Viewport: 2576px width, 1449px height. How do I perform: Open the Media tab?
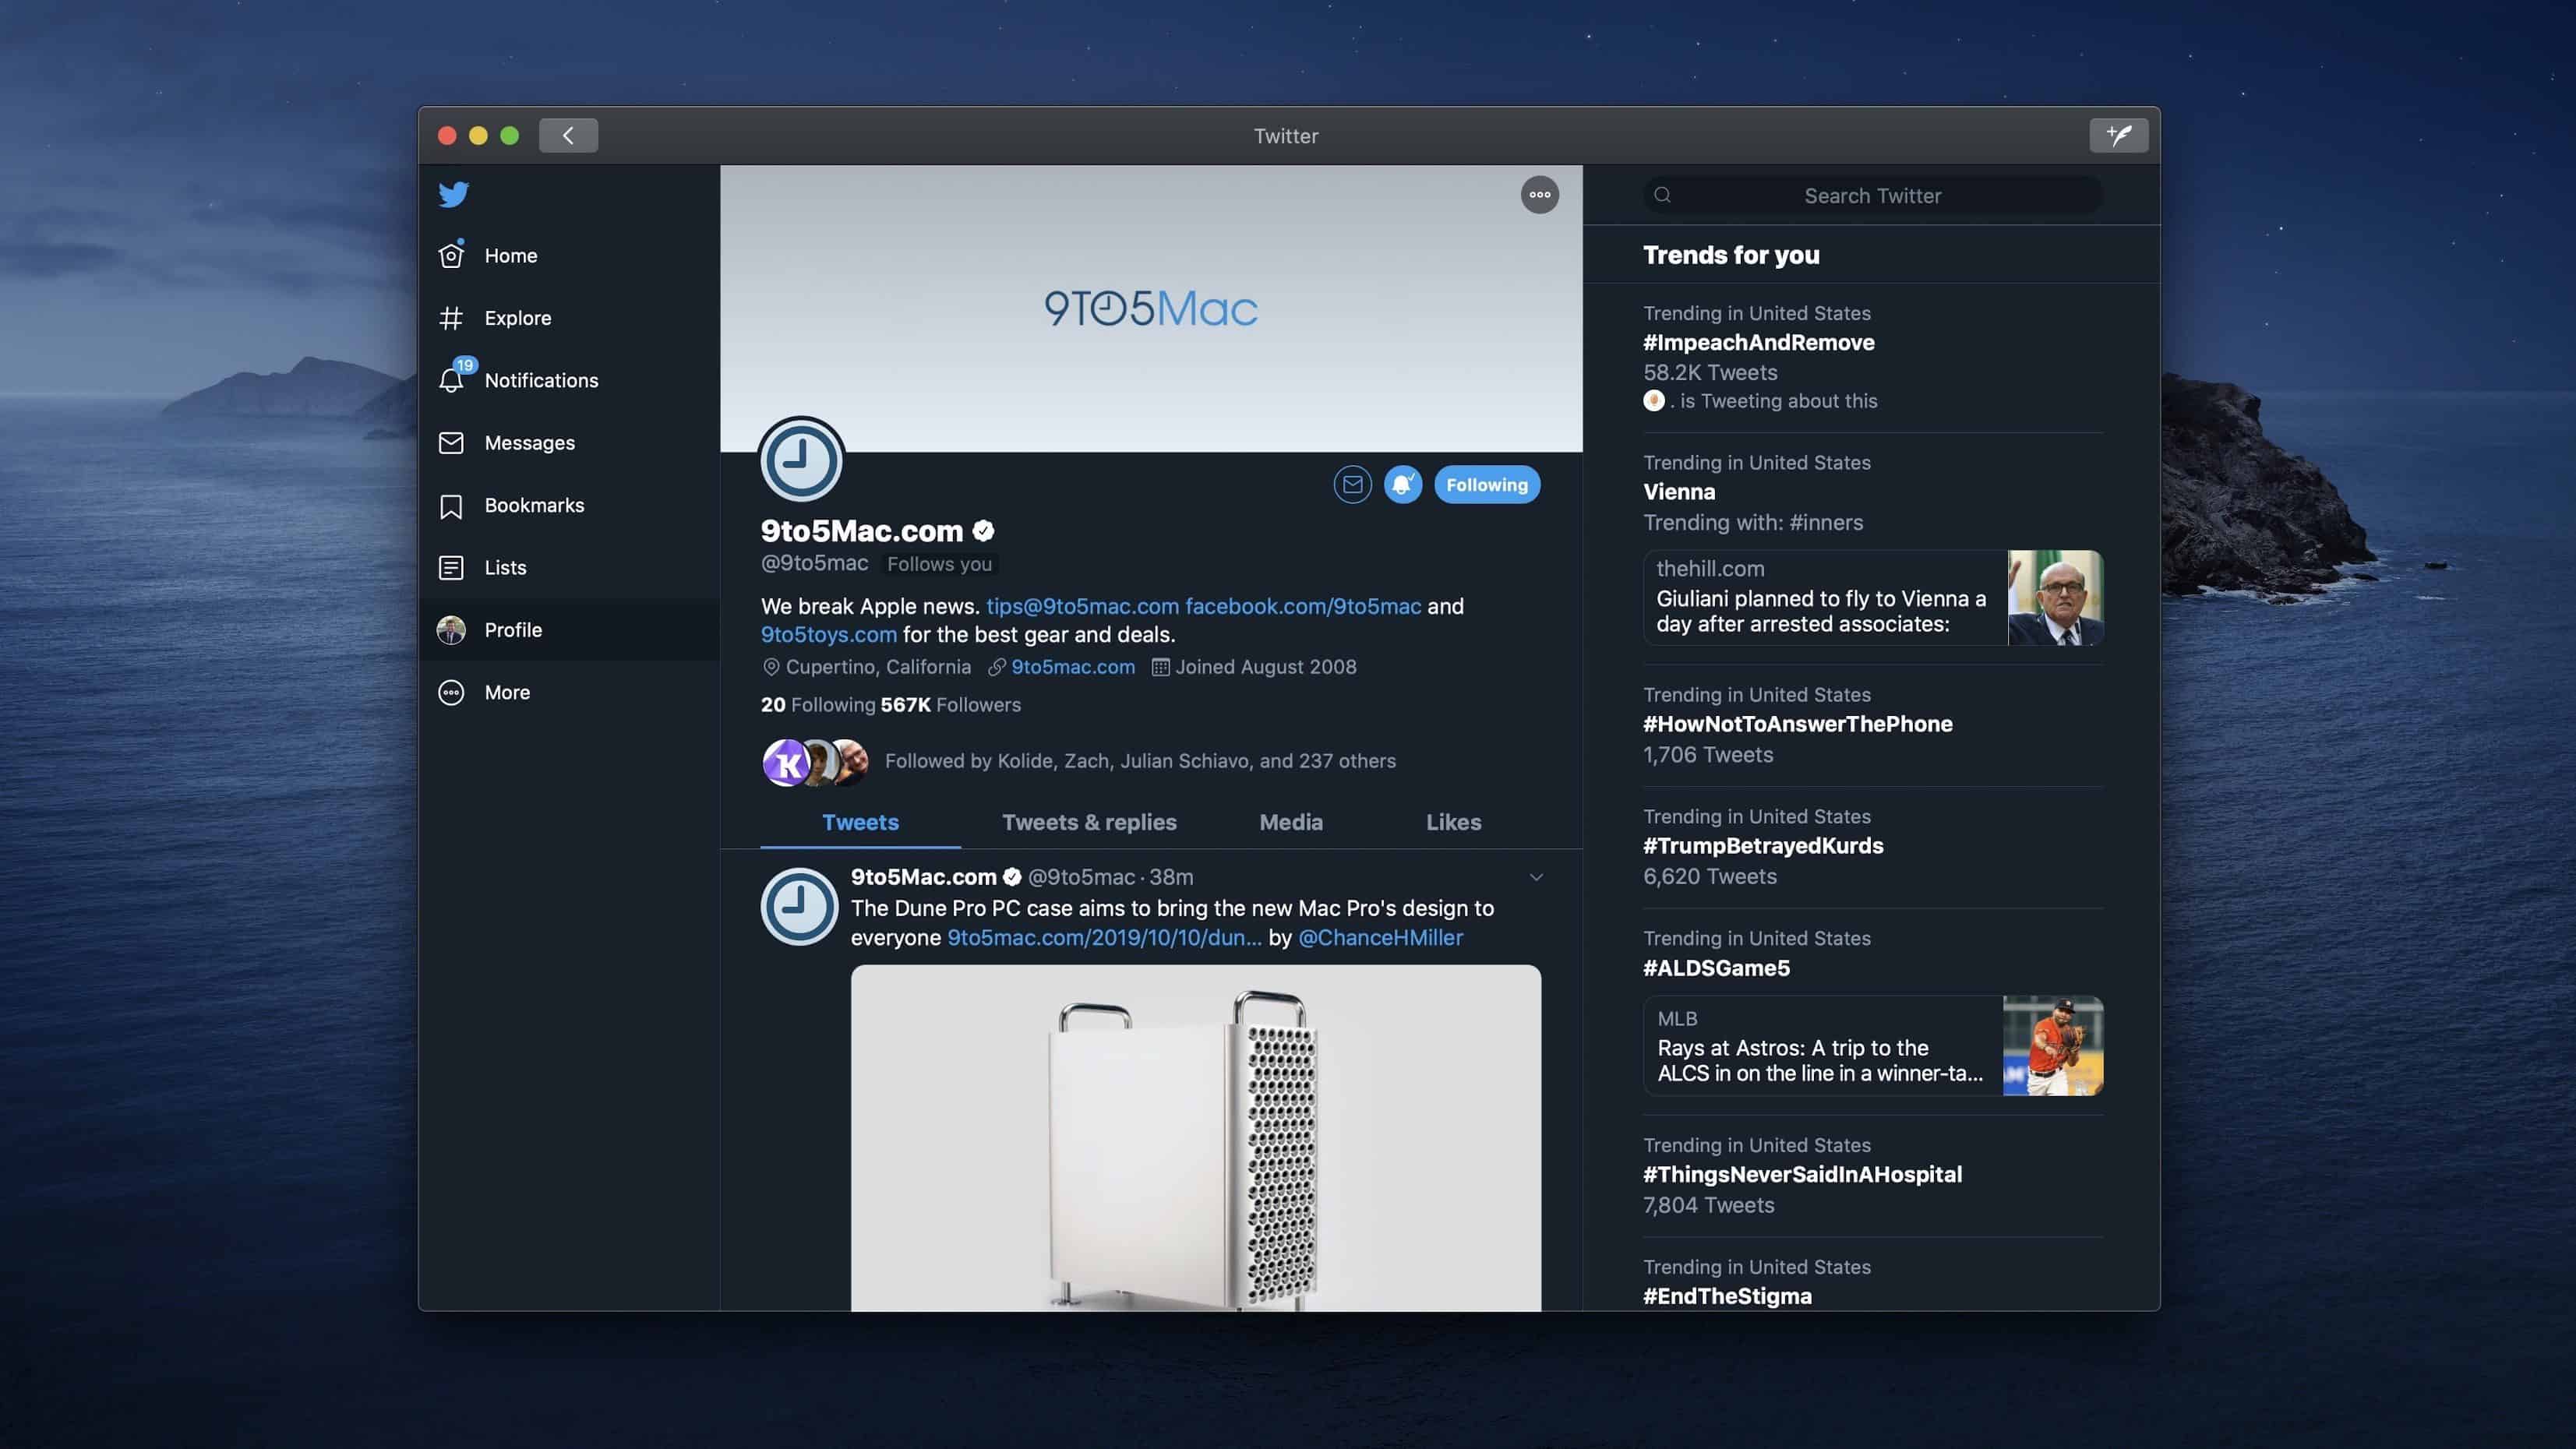[x=1290, y=822]
